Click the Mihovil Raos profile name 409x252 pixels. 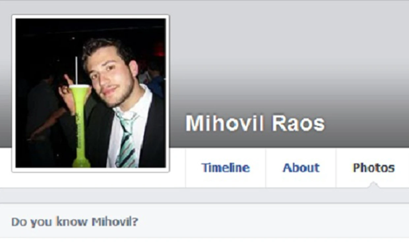[x=255, y=123]
